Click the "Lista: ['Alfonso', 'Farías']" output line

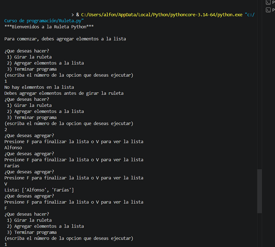pyautogui.click(x=39, y=190)
